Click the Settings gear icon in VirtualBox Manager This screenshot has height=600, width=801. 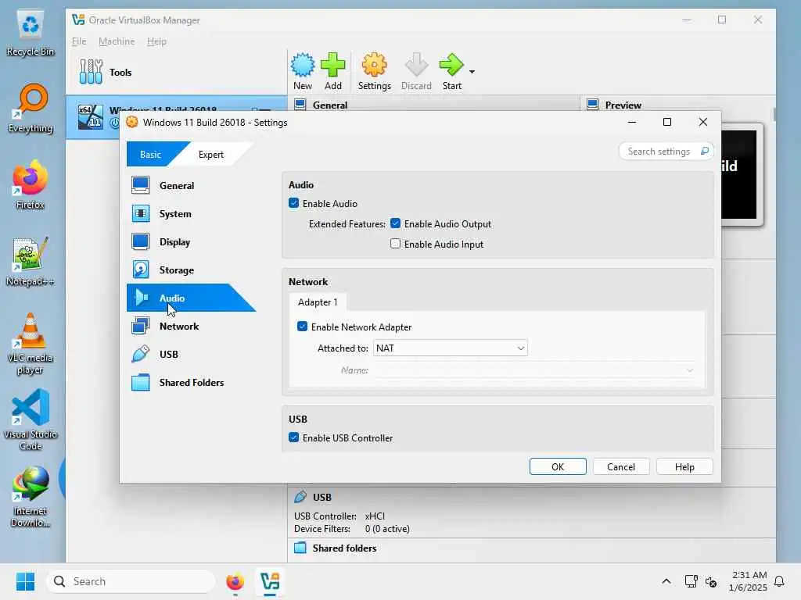(374, 66)
